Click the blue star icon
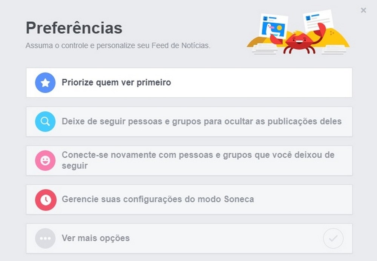Viewport: 377px width, 261px height. [x=45, y=83]
